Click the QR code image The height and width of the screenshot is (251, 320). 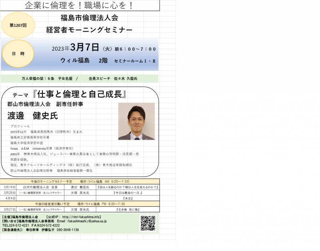click(148, 223)
